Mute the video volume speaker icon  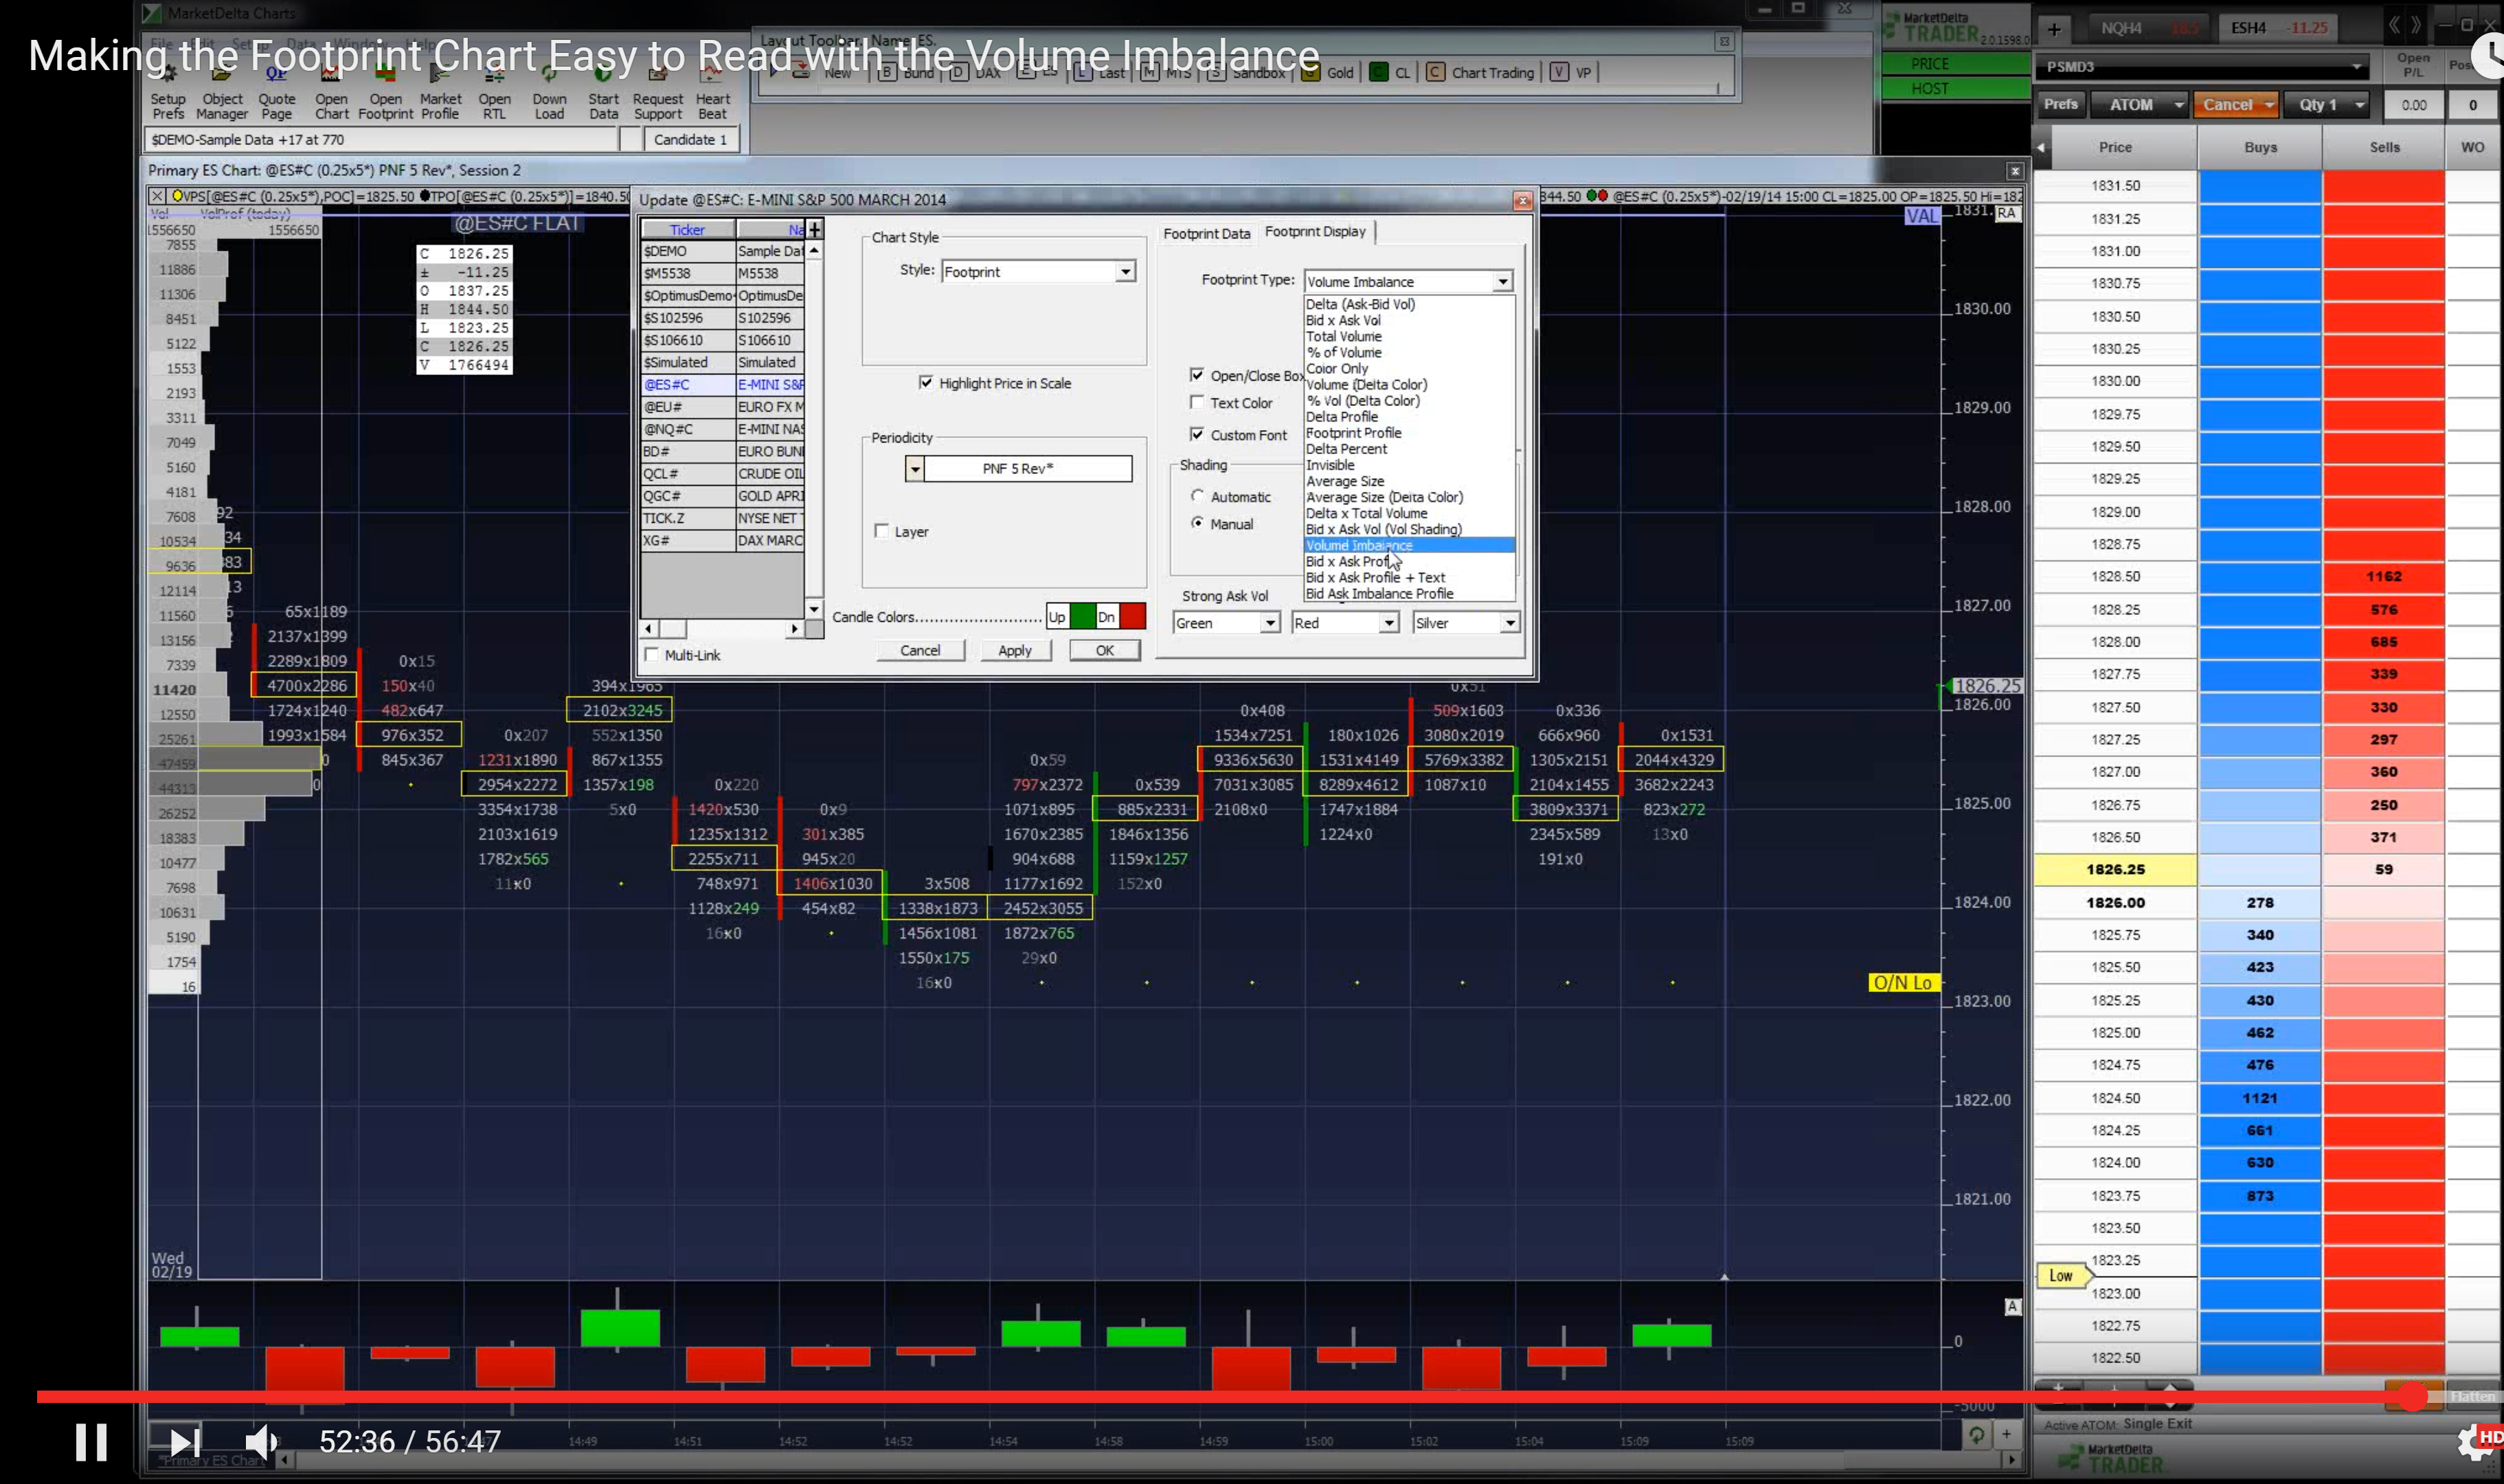click(x=261, y=1442)
